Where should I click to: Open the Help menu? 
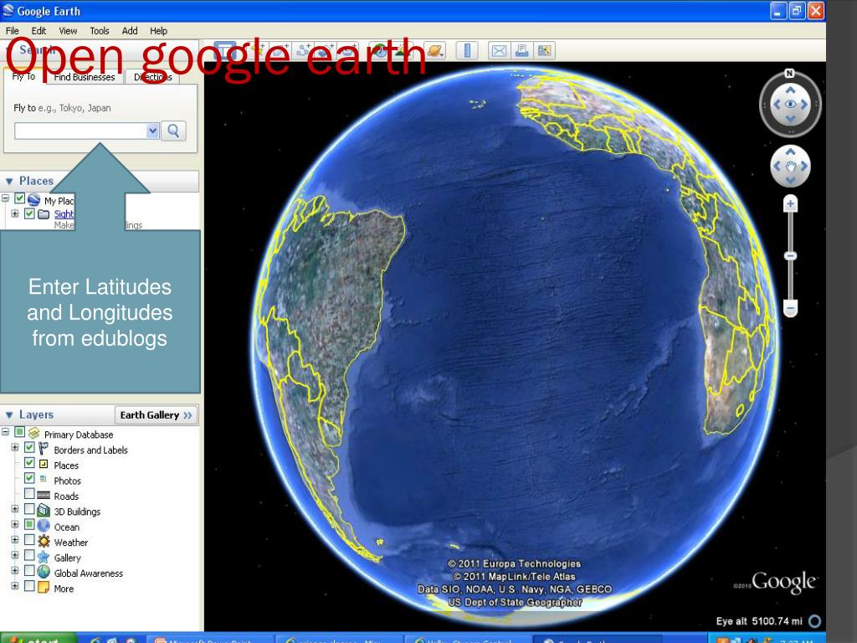(158, 31)
